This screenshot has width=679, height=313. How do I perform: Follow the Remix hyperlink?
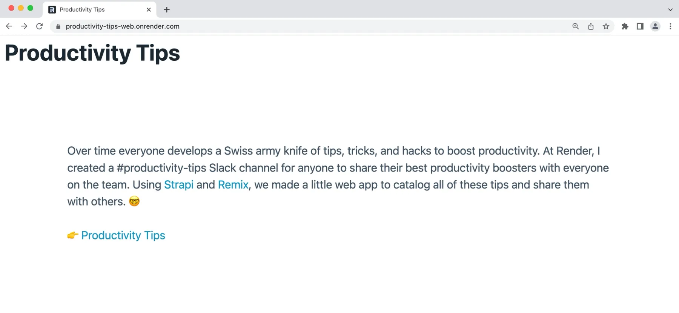point(232,184)
